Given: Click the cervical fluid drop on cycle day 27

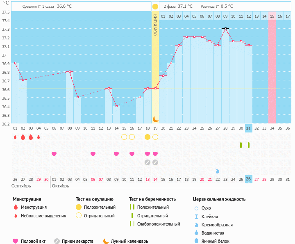Looking at the screenshot, I should 218,171.
